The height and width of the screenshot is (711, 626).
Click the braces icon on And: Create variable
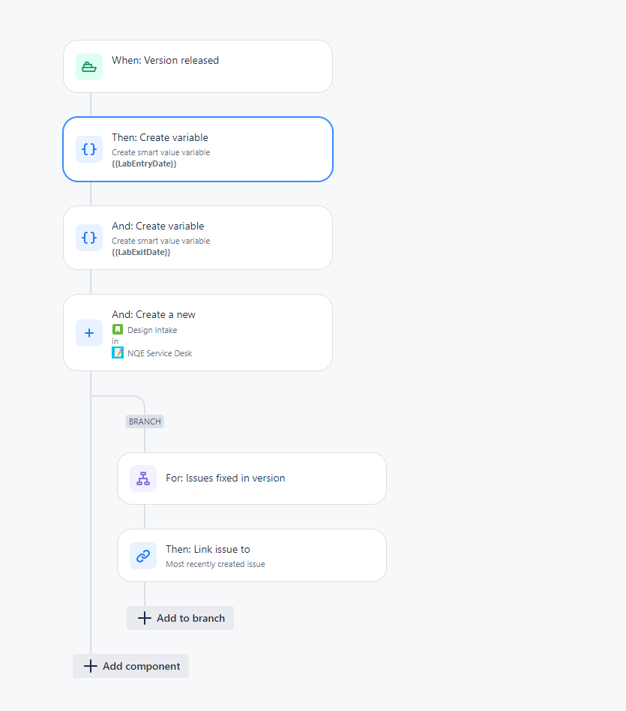[x=88, y=238]
